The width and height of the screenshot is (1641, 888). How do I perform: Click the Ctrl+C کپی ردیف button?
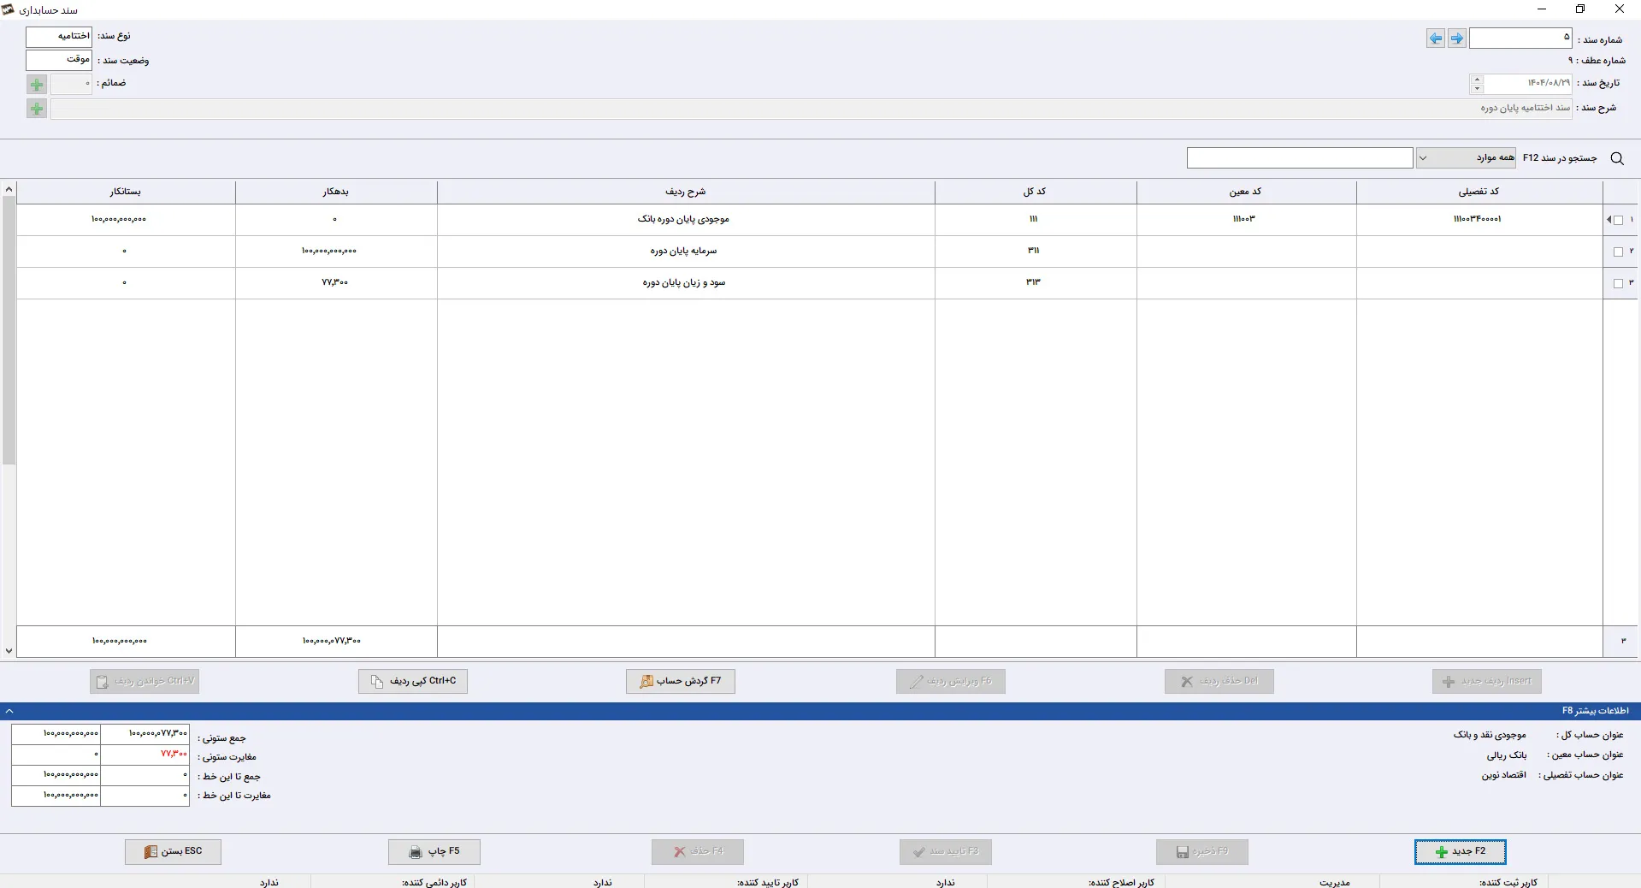413,682
